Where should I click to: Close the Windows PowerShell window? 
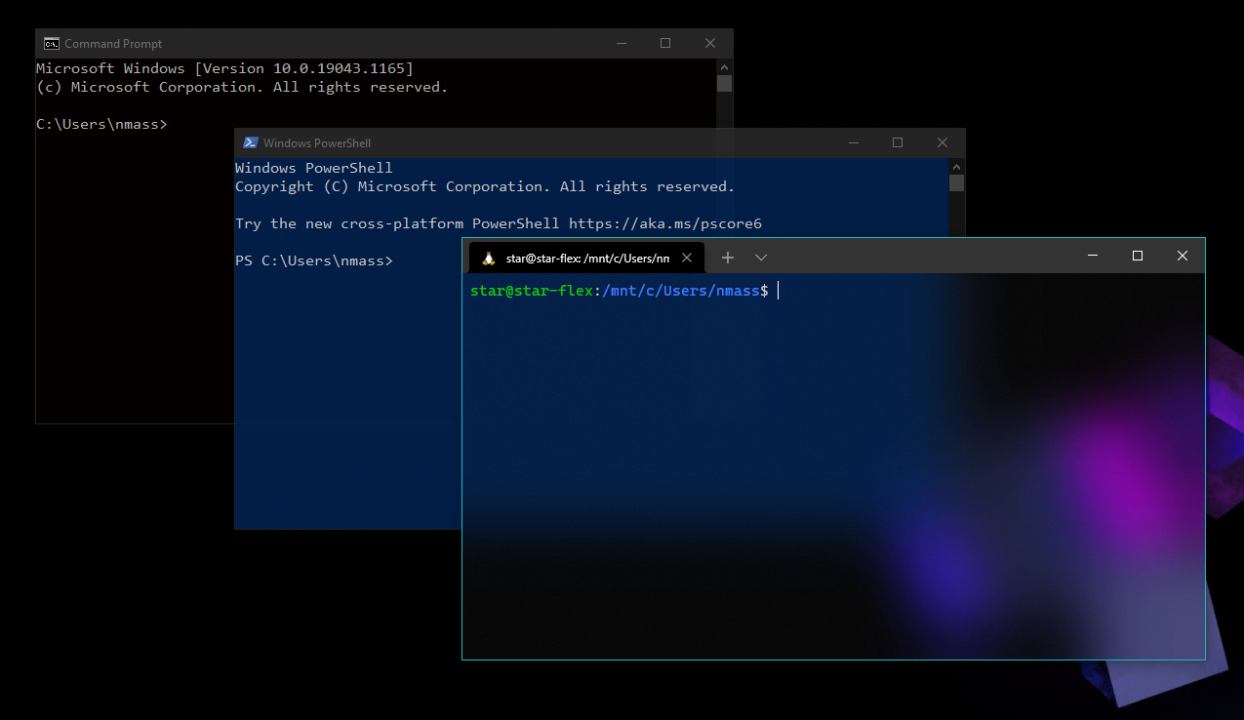pyautogui.click(x=943, y=142)
